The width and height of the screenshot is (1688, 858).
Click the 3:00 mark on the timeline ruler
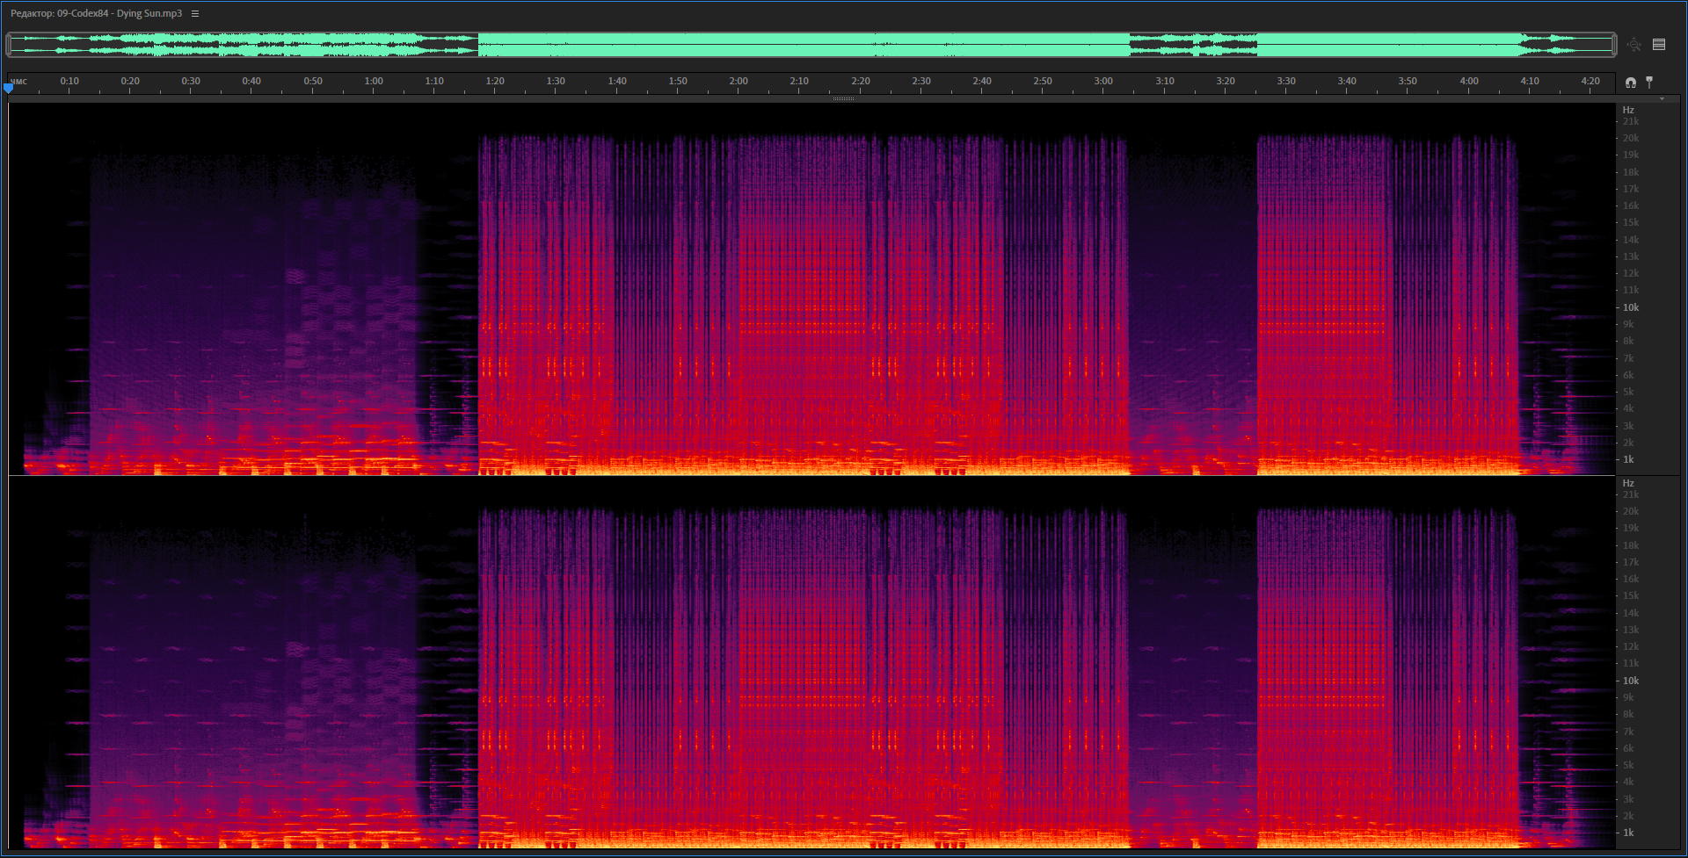1103,81
